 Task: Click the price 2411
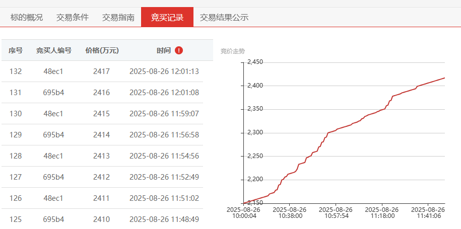tap(102, 198)
